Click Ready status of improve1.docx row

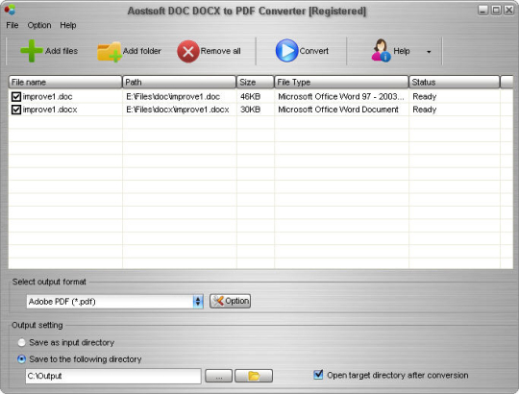425,110
